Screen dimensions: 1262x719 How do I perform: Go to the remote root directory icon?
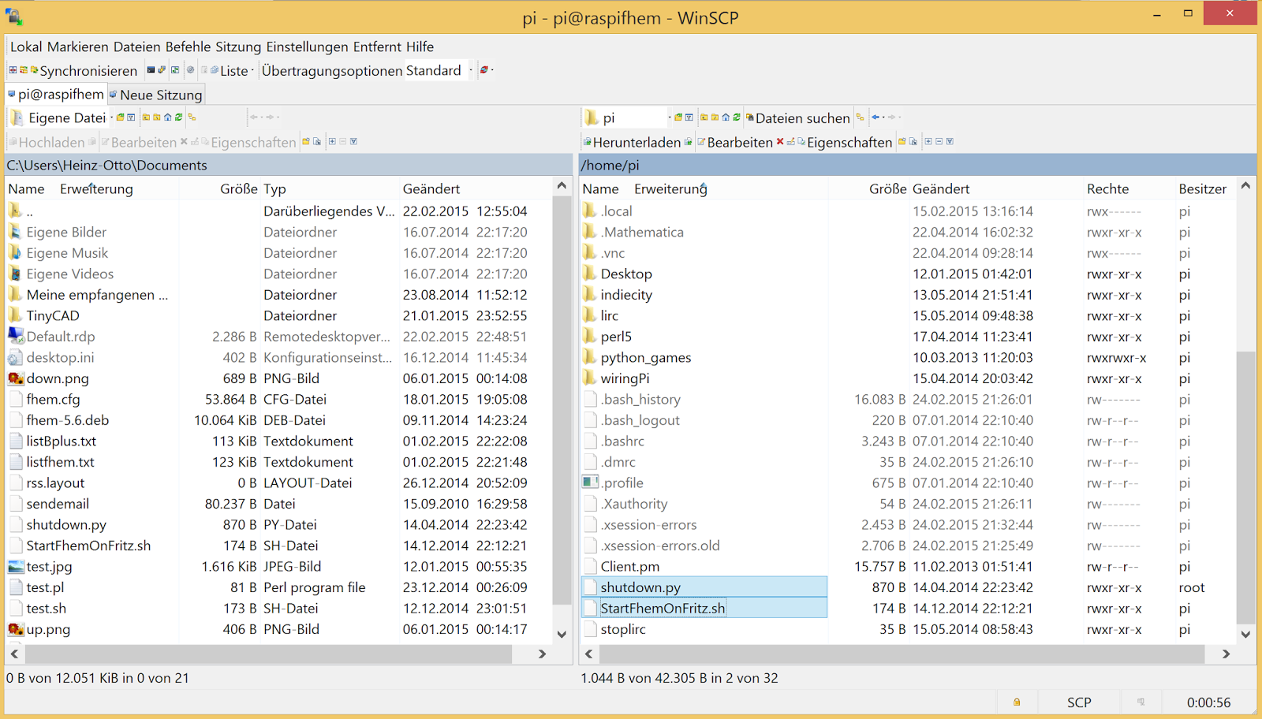[x=715, y=117]
